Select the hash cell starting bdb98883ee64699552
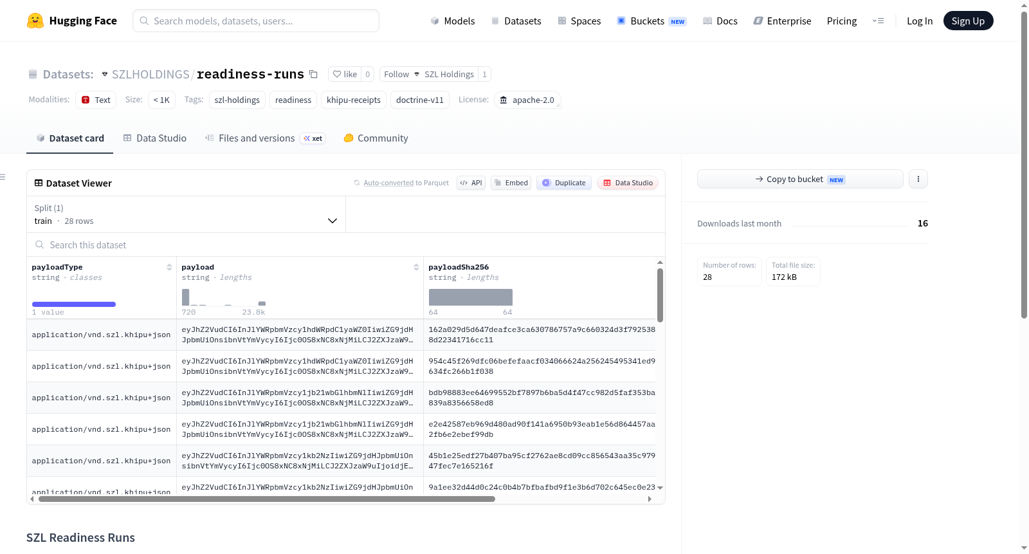Screen dimensions: 1029x554 [x=542, y=398]
